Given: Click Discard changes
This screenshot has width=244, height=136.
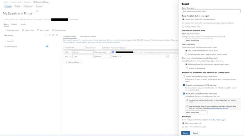Looking at the screenshot, I should (x=59, y=30).
